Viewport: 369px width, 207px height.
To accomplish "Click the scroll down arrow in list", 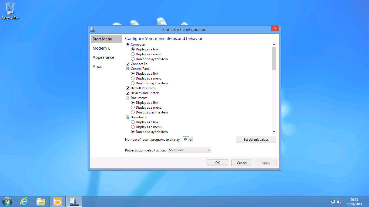I will (x=274, y=132).
